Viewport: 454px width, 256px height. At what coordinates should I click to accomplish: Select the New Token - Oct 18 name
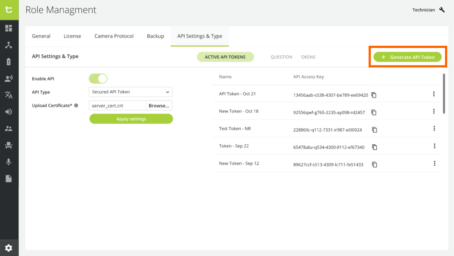[239, 111]
